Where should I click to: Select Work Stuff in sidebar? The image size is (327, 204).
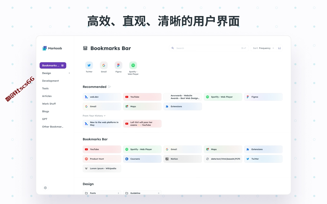[x=49, y=104]
